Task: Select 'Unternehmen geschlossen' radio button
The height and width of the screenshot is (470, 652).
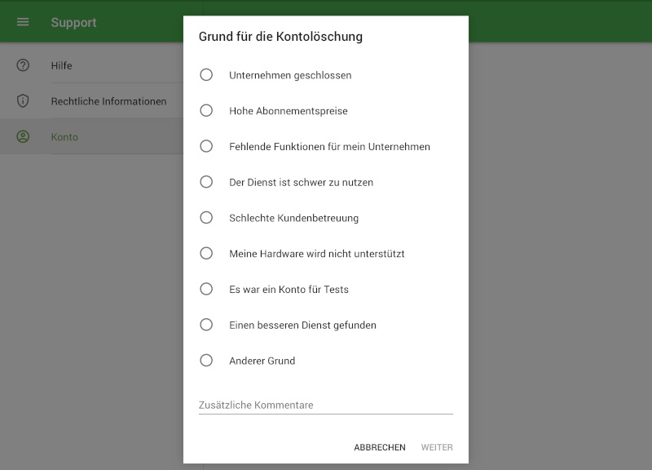Action: pyautogui.click(x=206, y=75)
